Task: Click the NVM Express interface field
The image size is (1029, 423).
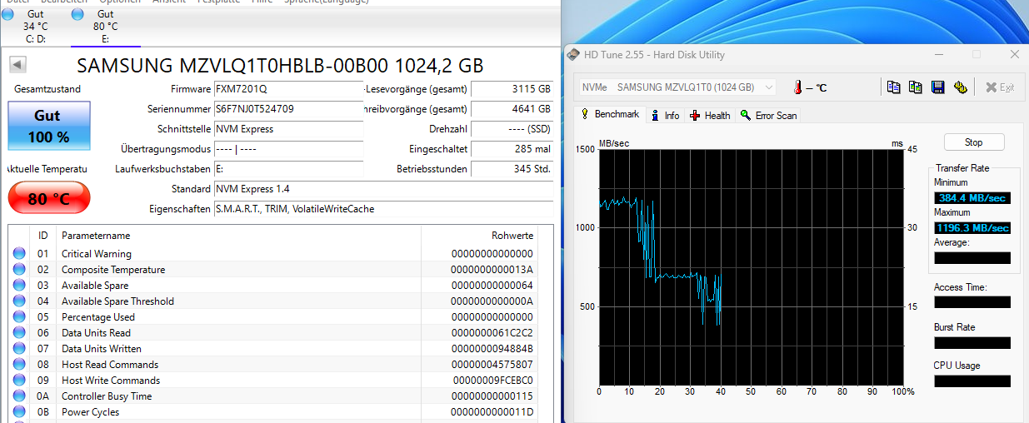Action: click(x=288, y=129)
